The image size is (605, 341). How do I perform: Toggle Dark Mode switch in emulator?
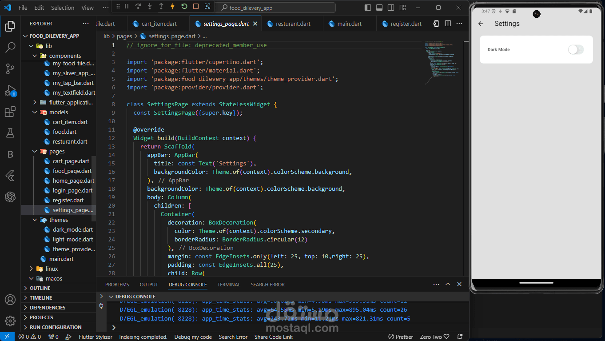[576, 50]
